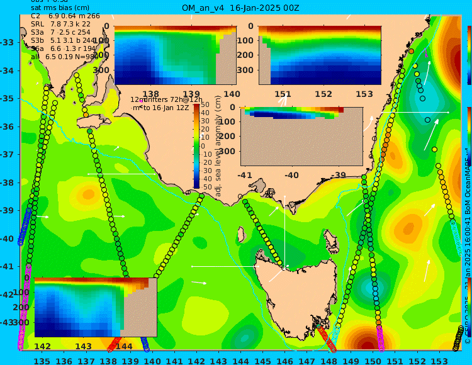472x365 pixels.
Task: Open the -41 to -39 latitude section inset
Action: 301,137
